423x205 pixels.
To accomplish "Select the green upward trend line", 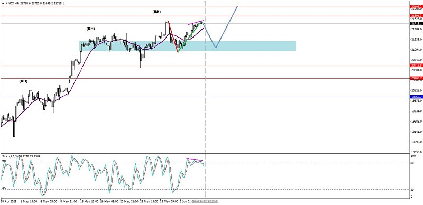I will [x=190, y=37].
